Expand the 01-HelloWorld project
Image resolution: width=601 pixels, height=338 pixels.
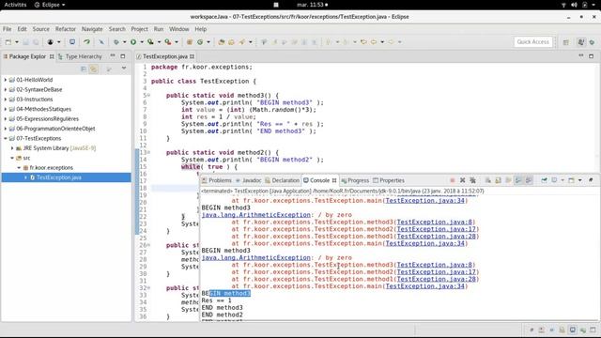coord(6,80)
